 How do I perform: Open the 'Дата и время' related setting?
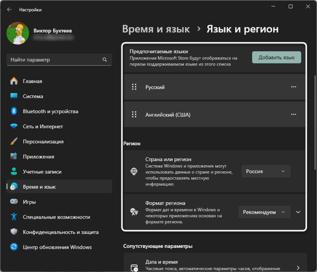tap(215, 262)
